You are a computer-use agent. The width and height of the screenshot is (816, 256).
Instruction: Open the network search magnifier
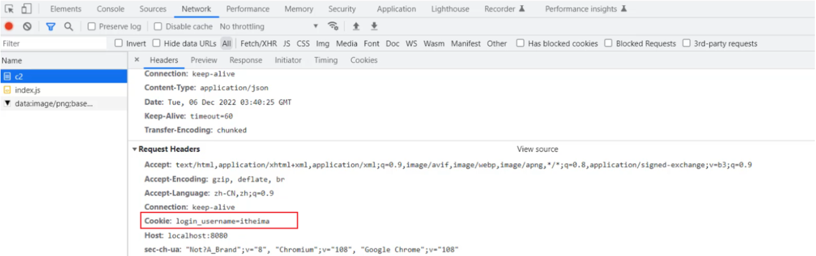[68, 27]
